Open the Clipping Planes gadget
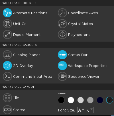Image resolution: width=114 pixels, height=116 pixels. tap(7, 55)
